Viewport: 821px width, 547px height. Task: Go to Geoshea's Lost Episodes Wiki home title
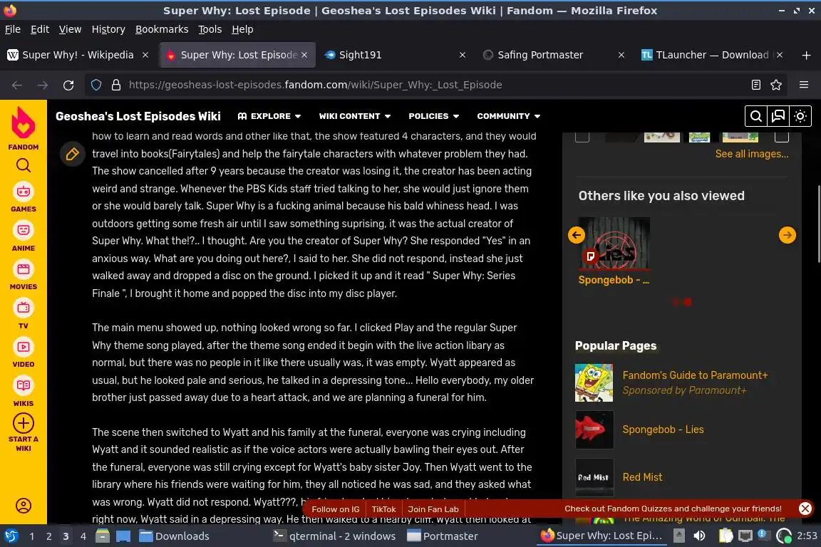coord(138,116)
